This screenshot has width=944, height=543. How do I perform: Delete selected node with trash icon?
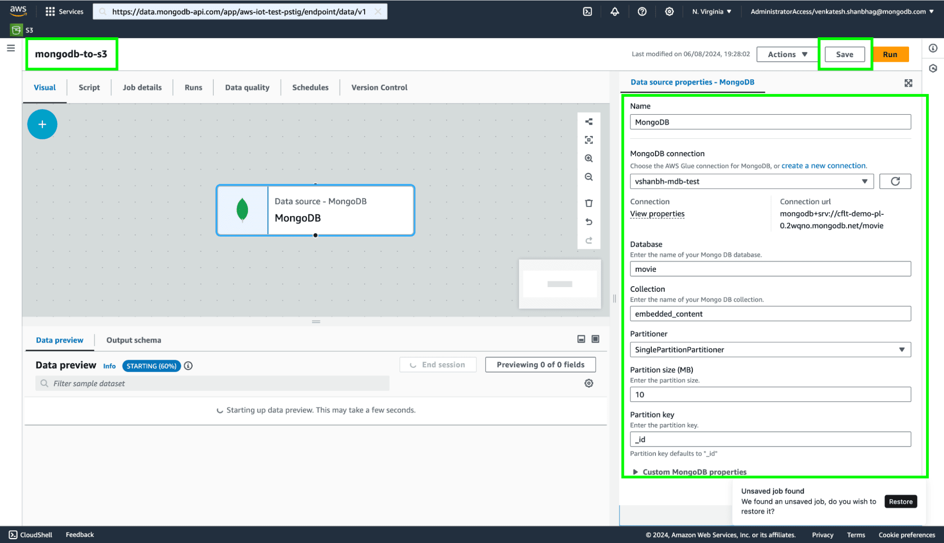[x=588, y=203]
